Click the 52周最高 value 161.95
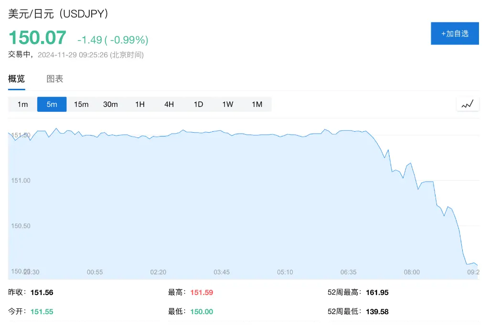The width and height of the screenshot is (489, 327). click(x=377, y=292)
